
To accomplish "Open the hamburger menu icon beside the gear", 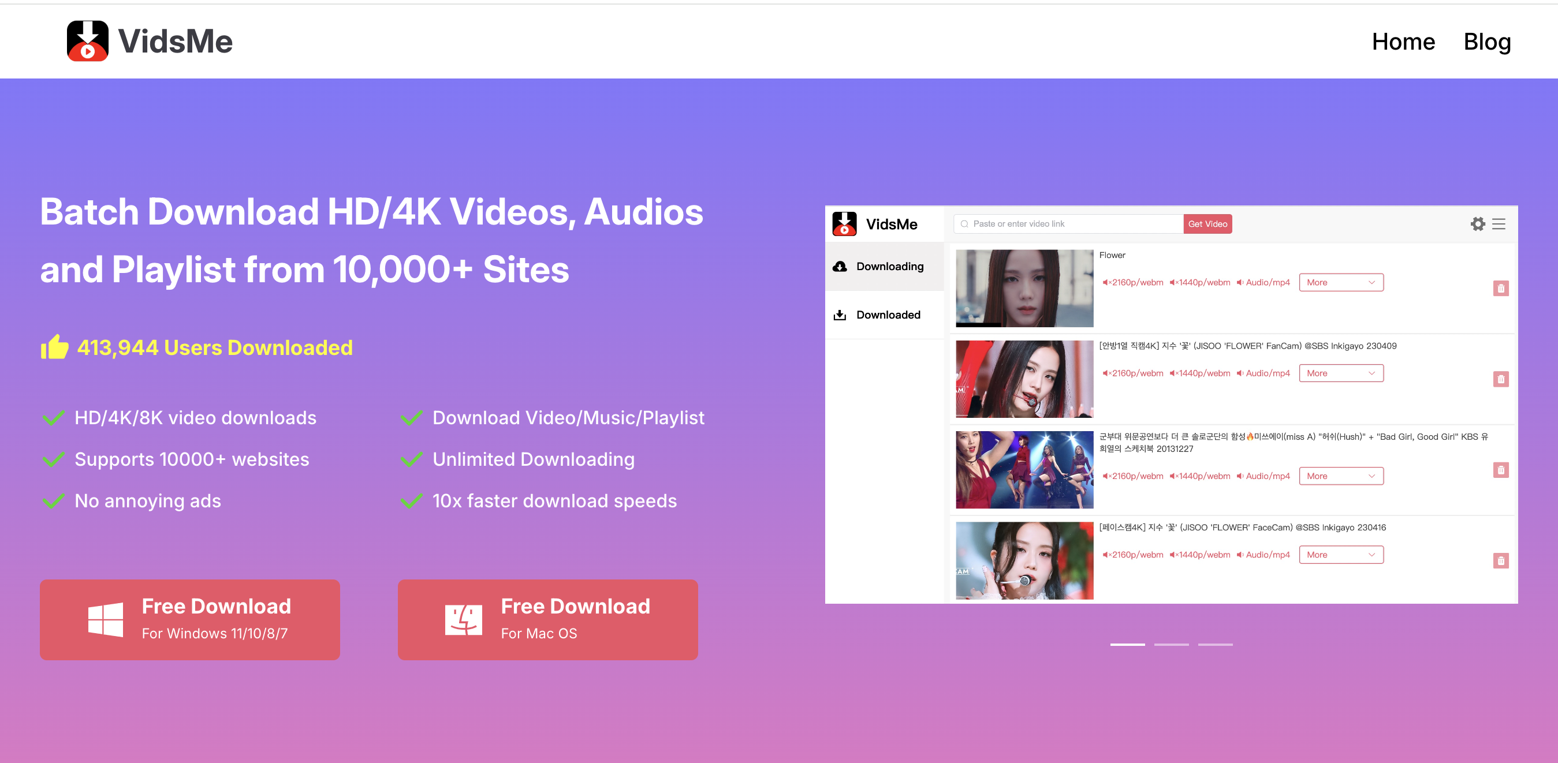I will coord(1499,225).
